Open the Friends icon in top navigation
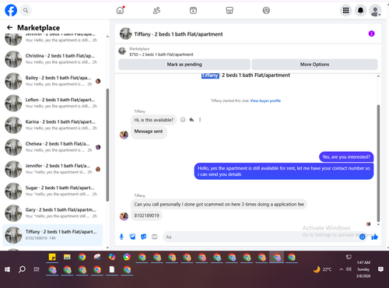 (x=156, y=10)
